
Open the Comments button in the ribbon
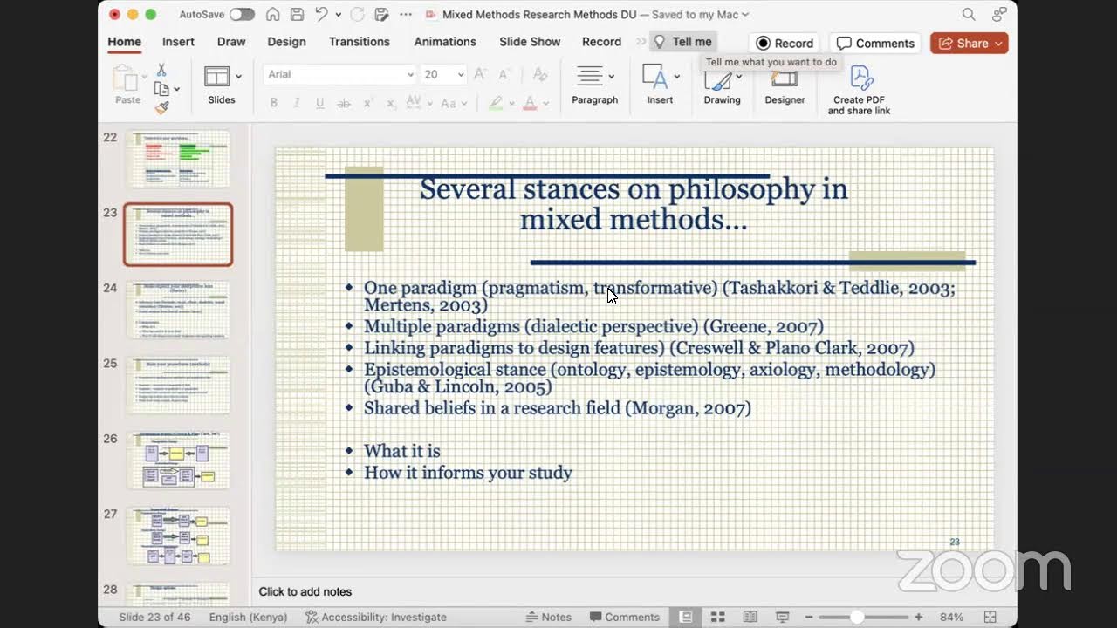(875, 43)
